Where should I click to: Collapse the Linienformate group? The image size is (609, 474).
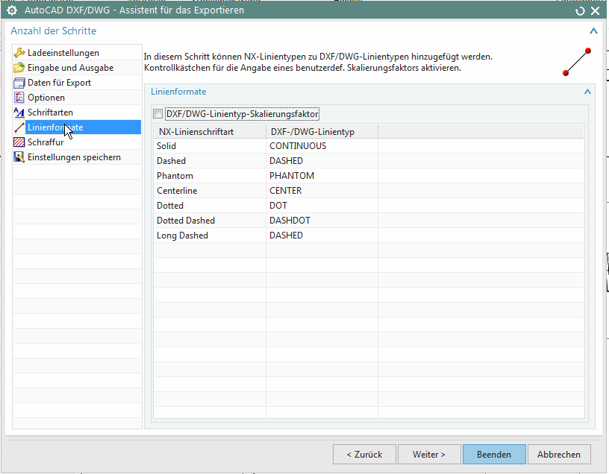point(587,92)
